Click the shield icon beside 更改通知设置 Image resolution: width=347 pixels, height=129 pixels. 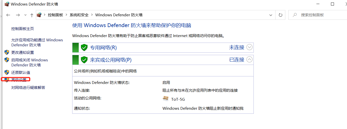[7, 52]
